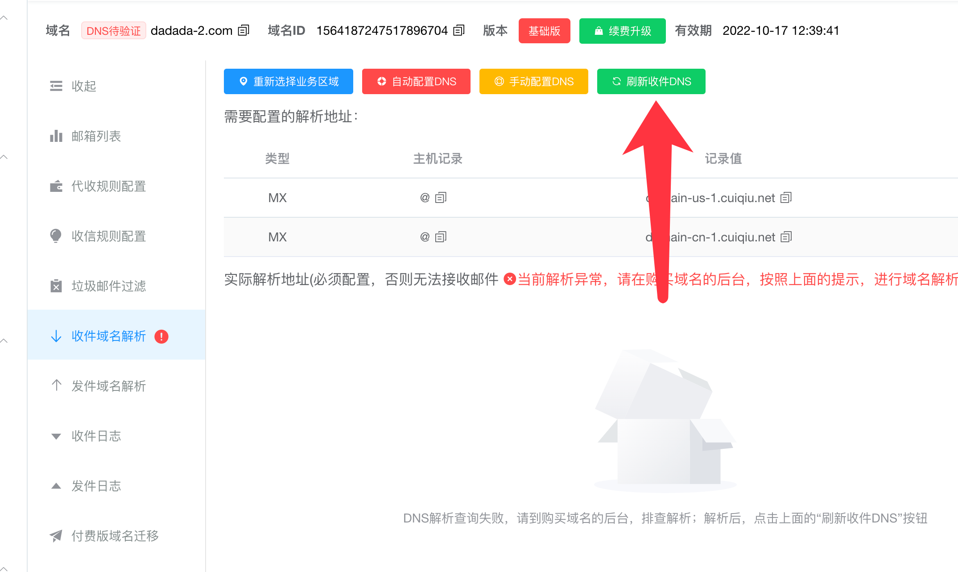
Task: Click 刷新收件DNS refresh button
Action: click(651, 81)
